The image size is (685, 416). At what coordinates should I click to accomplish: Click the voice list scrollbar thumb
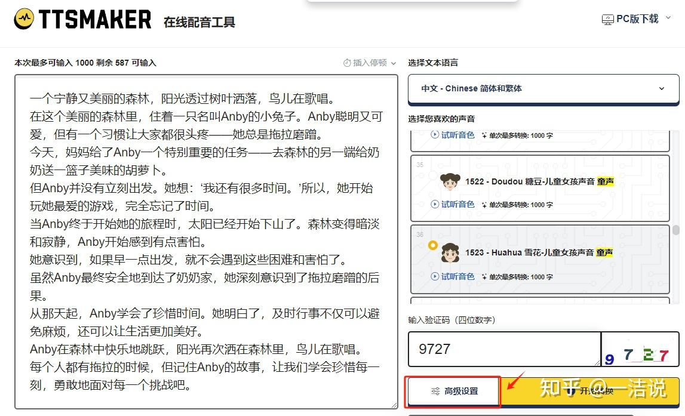[x=675, y=230]
